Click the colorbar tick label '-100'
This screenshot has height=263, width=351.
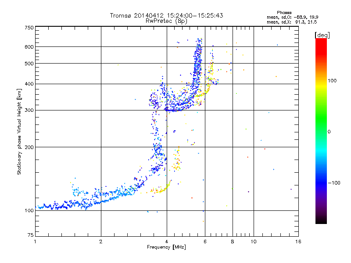coord(334,183)
